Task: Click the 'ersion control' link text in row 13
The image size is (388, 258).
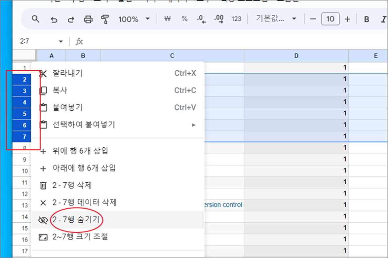Action: coord(223,205)
